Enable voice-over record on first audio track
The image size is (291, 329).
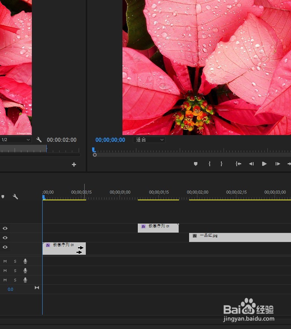25,261
